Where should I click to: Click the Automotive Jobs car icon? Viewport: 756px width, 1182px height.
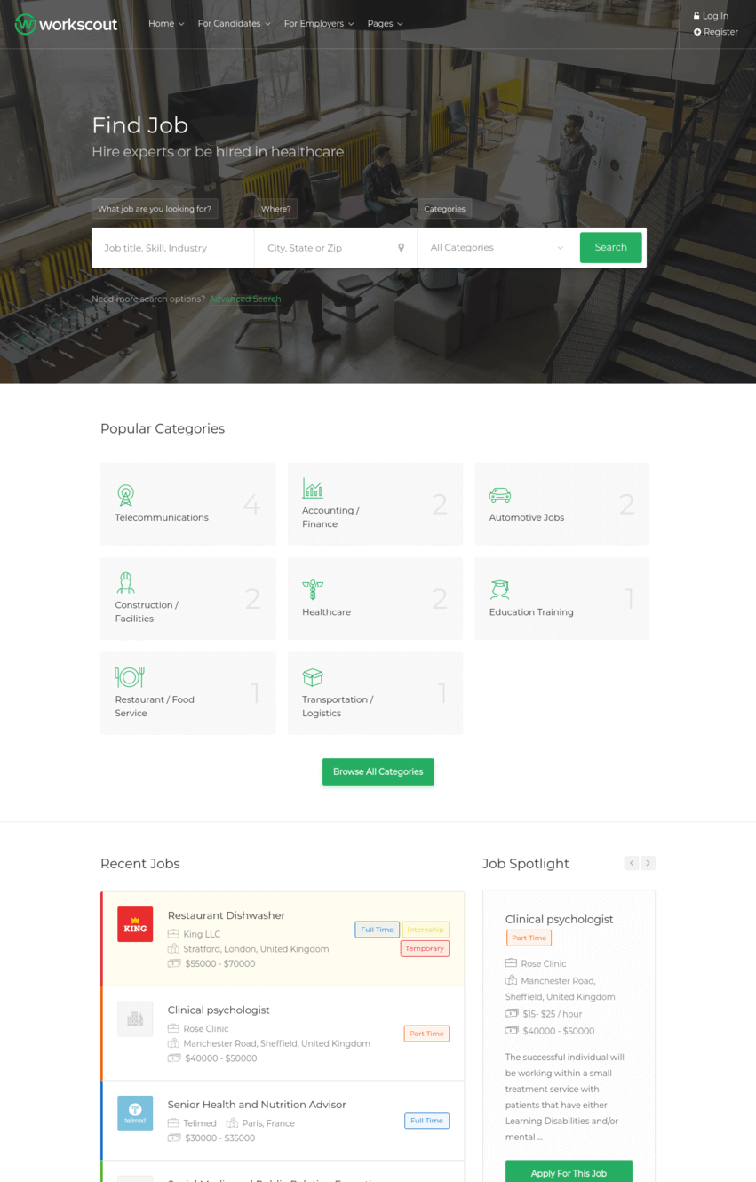(500, 495)
